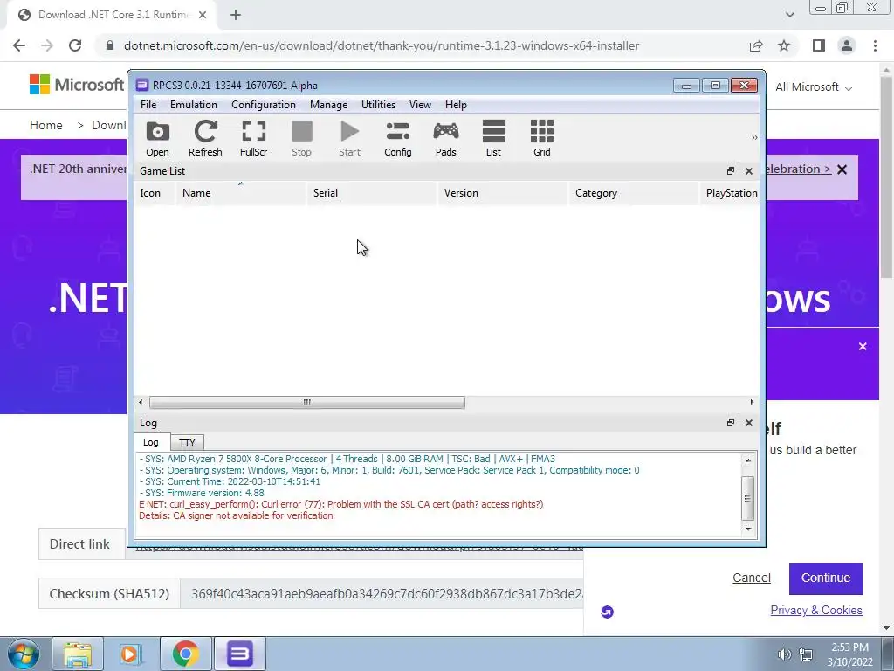
Task: Click Home breadcrumb link
Action: click(46, 125)
